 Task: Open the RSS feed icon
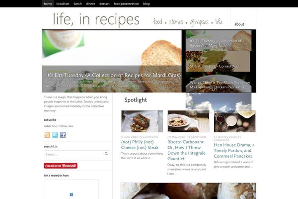(x=47, y=135)
